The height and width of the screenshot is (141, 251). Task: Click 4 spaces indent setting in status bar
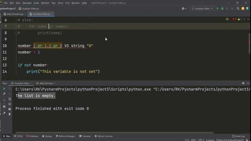coord(210,140)
